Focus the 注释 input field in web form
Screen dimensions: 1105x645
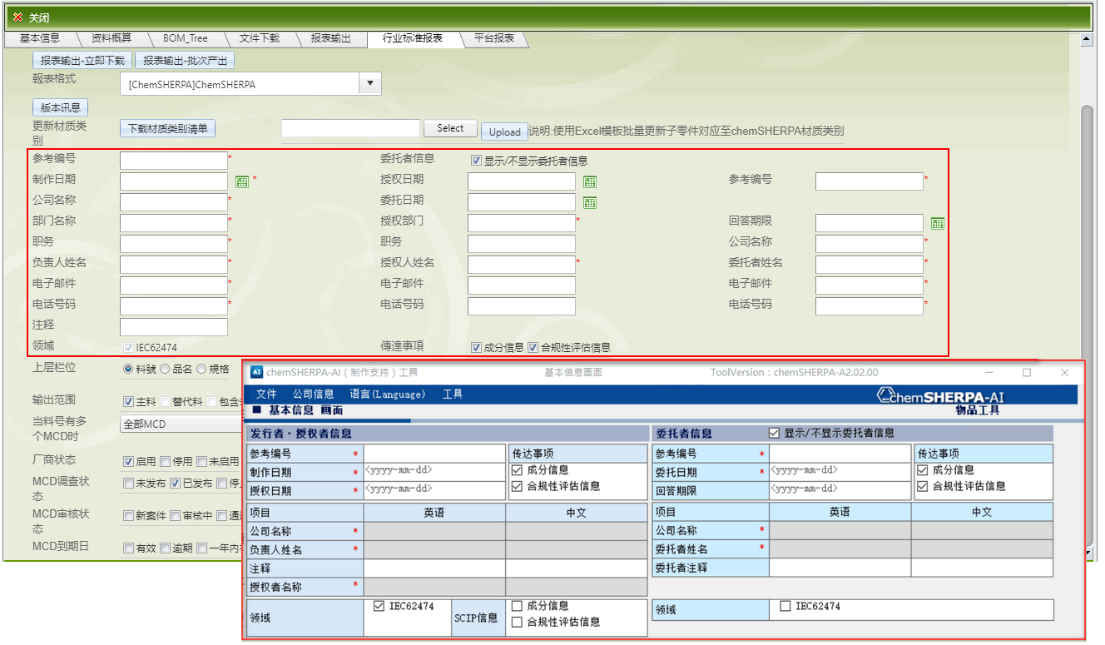point(174,327)
